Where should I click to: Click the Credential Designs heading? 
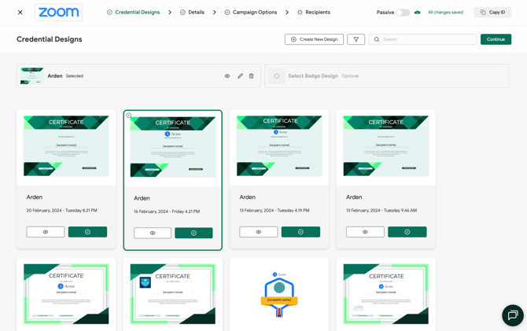(50, 39)
